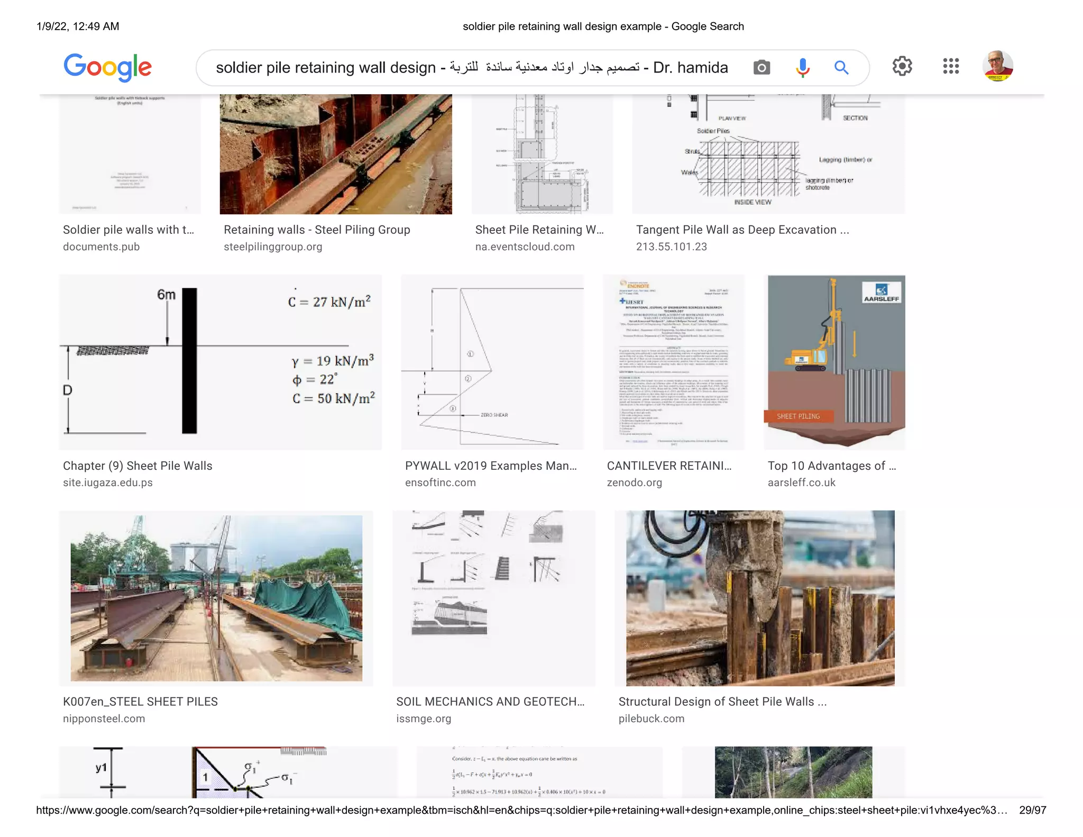Image resolution: width=1083 pixels, height=837 pixels.
Task: Select the Soldier pile walls documents.pub thumbnail
Action: tap(130, 154)
